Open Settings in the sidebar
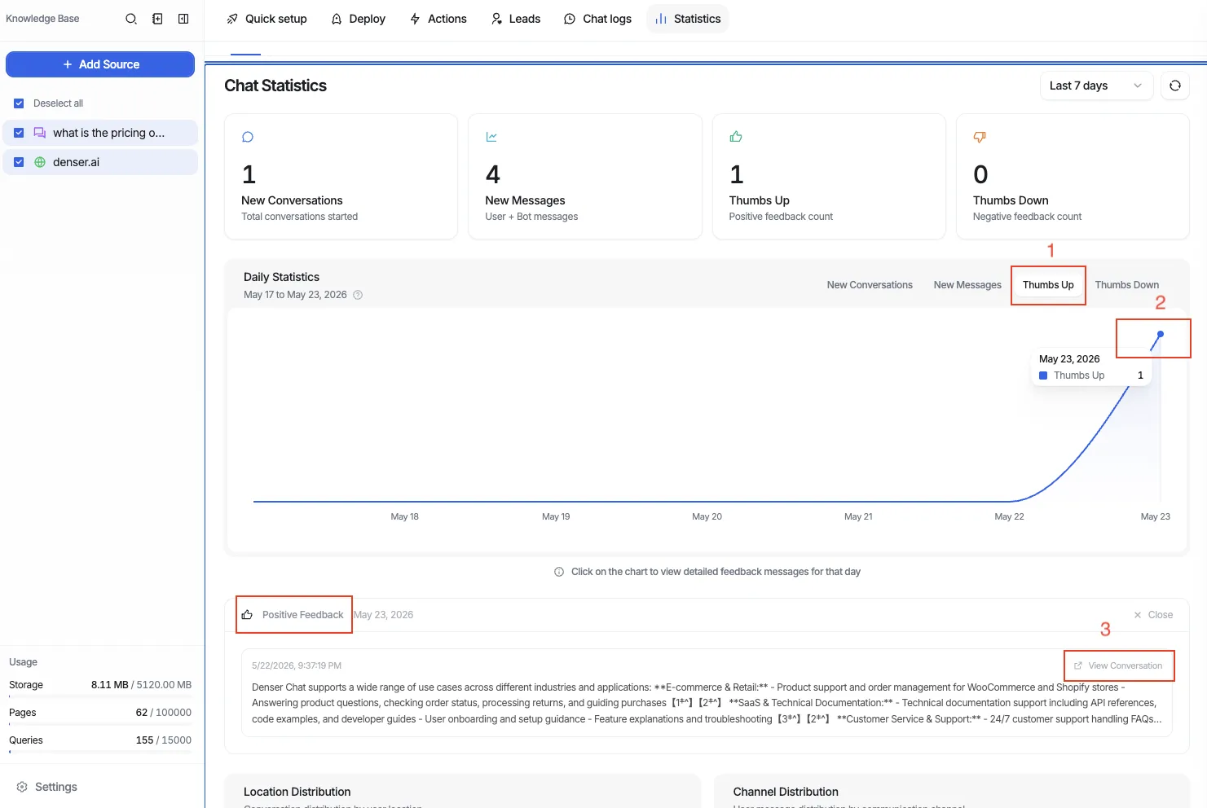The height and width of the screenshot is (808, 1207). tap(47, 787)
